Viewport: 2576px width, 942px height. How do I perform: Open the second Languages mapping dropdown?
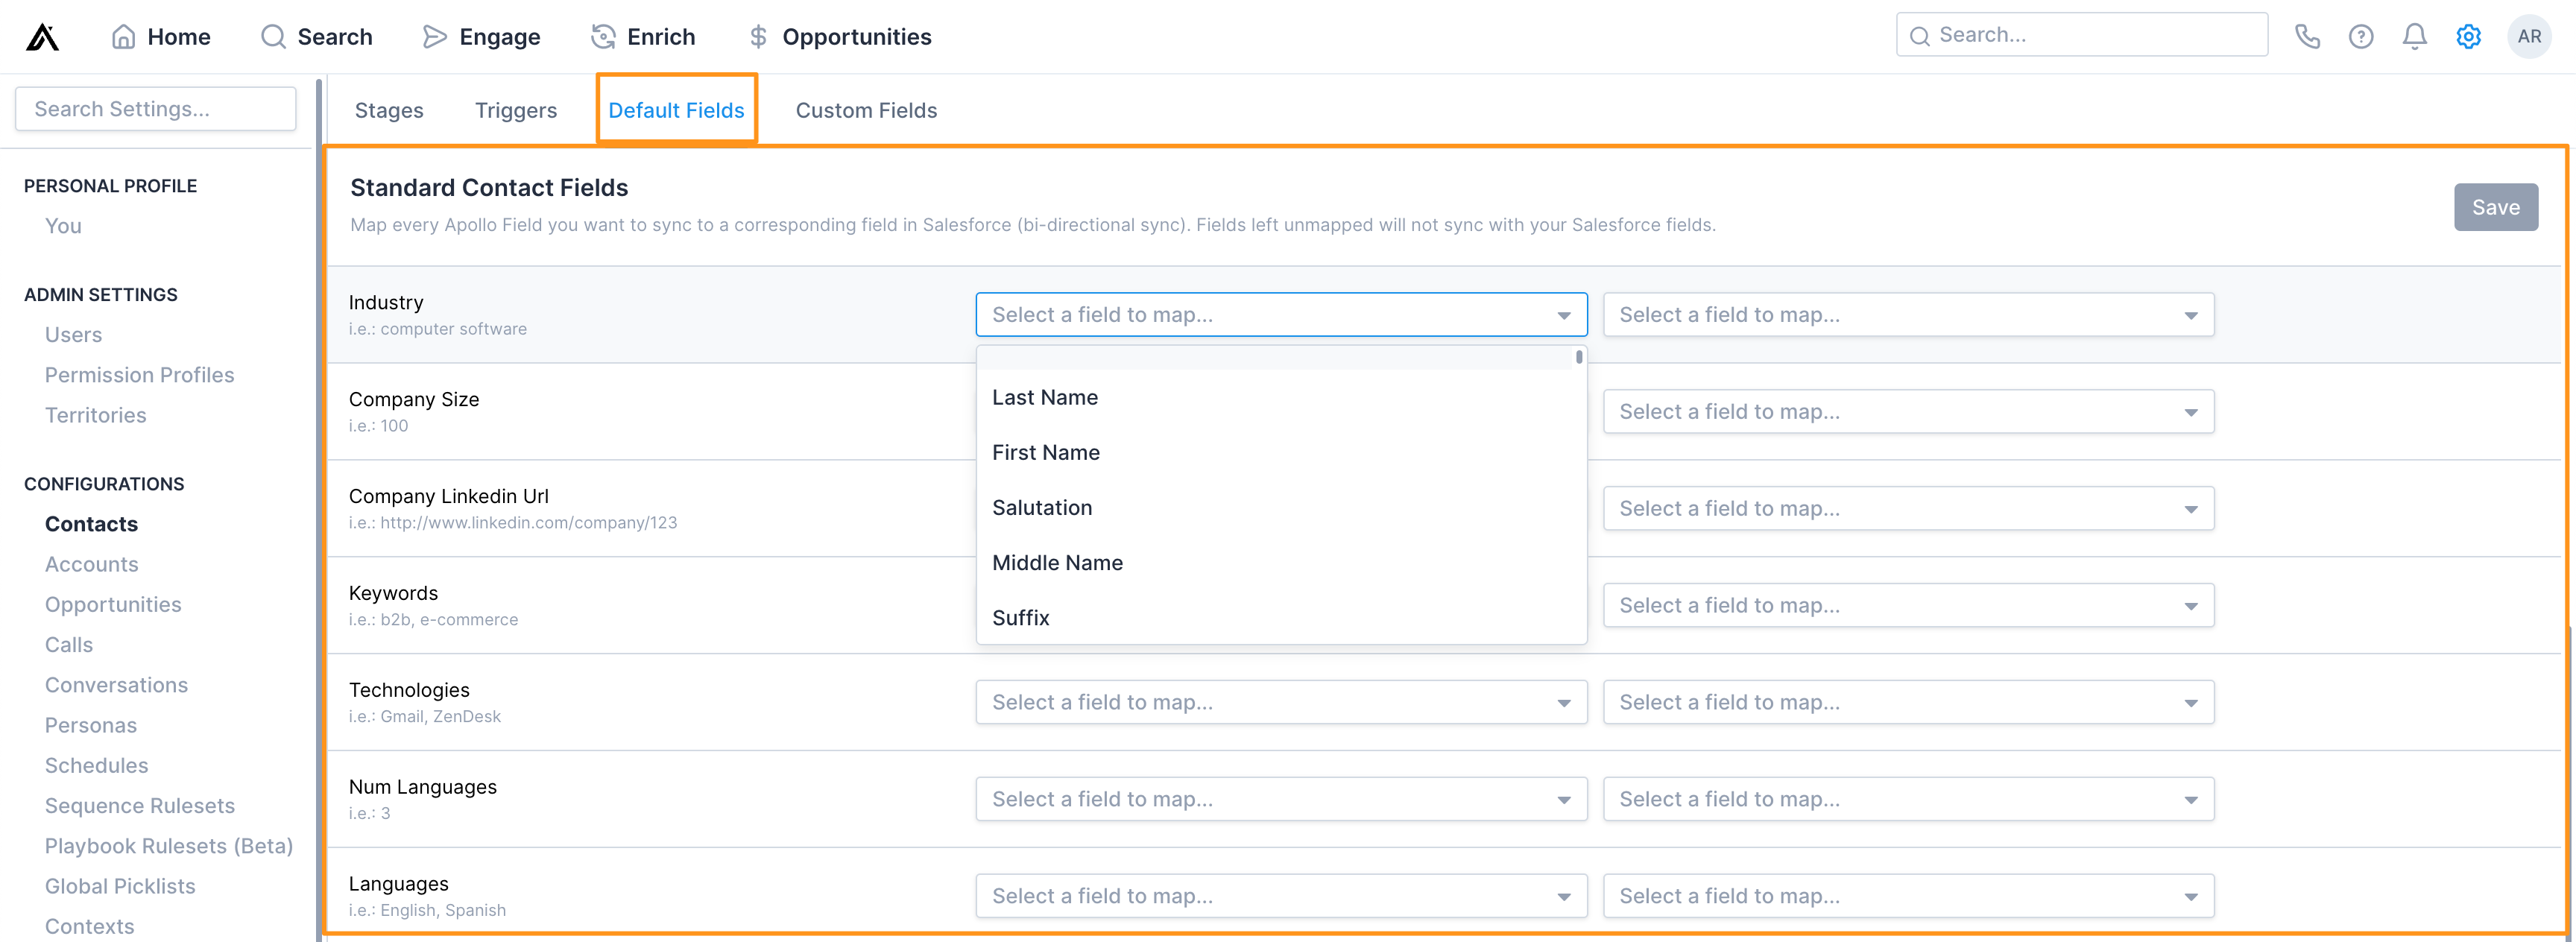click(x=1909, y=897)
